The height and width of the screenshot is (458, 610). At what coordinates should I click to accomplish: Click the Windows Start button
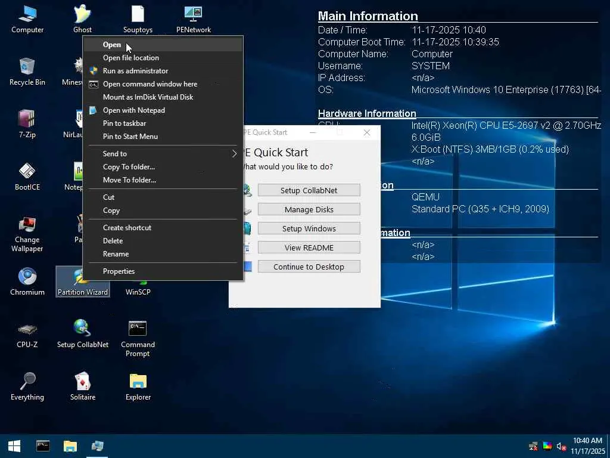coord(14,445)
